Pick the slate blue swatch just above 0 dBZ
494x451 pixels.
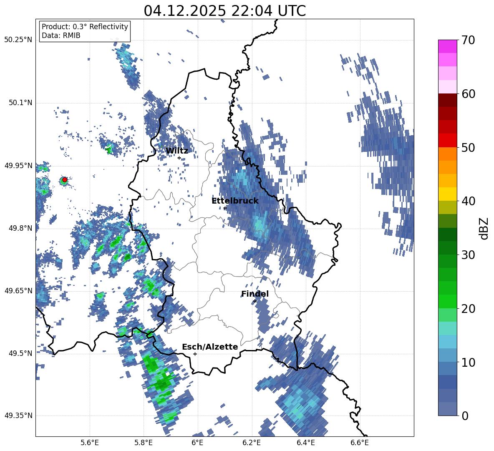(447, 409)
